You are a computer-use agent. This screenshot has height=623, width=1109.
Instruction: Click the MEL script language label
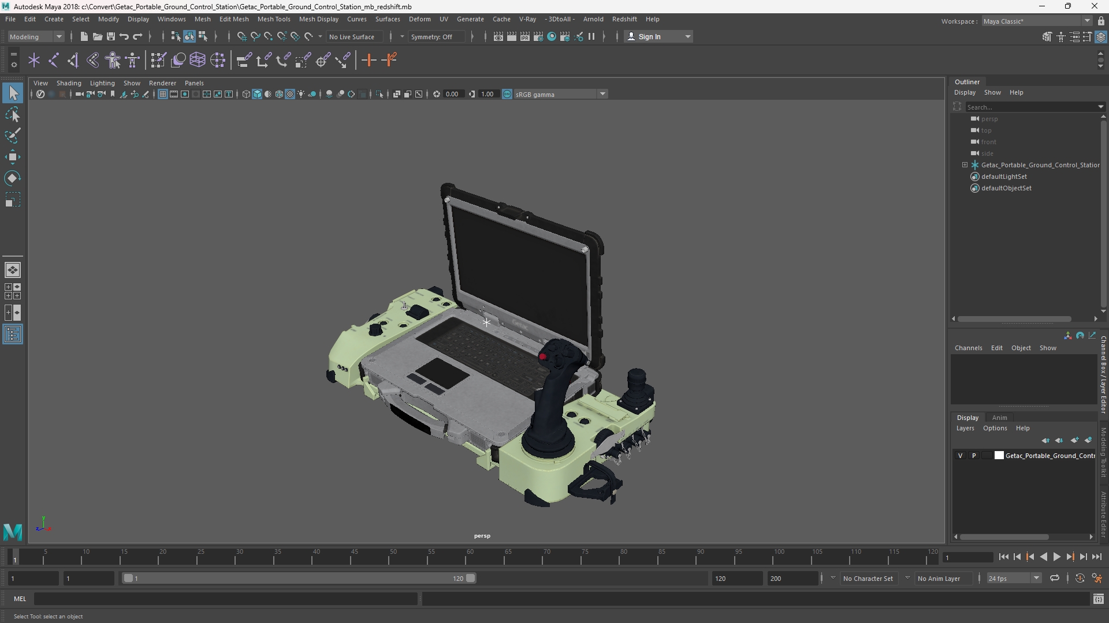(x=20, y=599)
